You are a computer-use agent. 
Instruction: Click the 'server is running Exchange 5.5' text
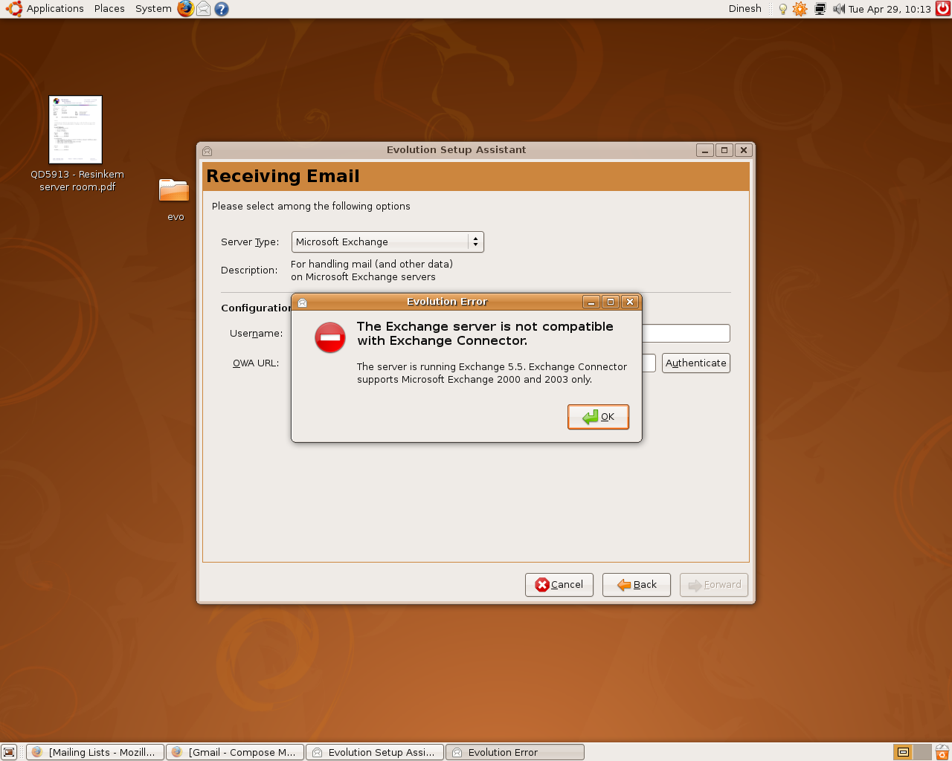(492, 373)
